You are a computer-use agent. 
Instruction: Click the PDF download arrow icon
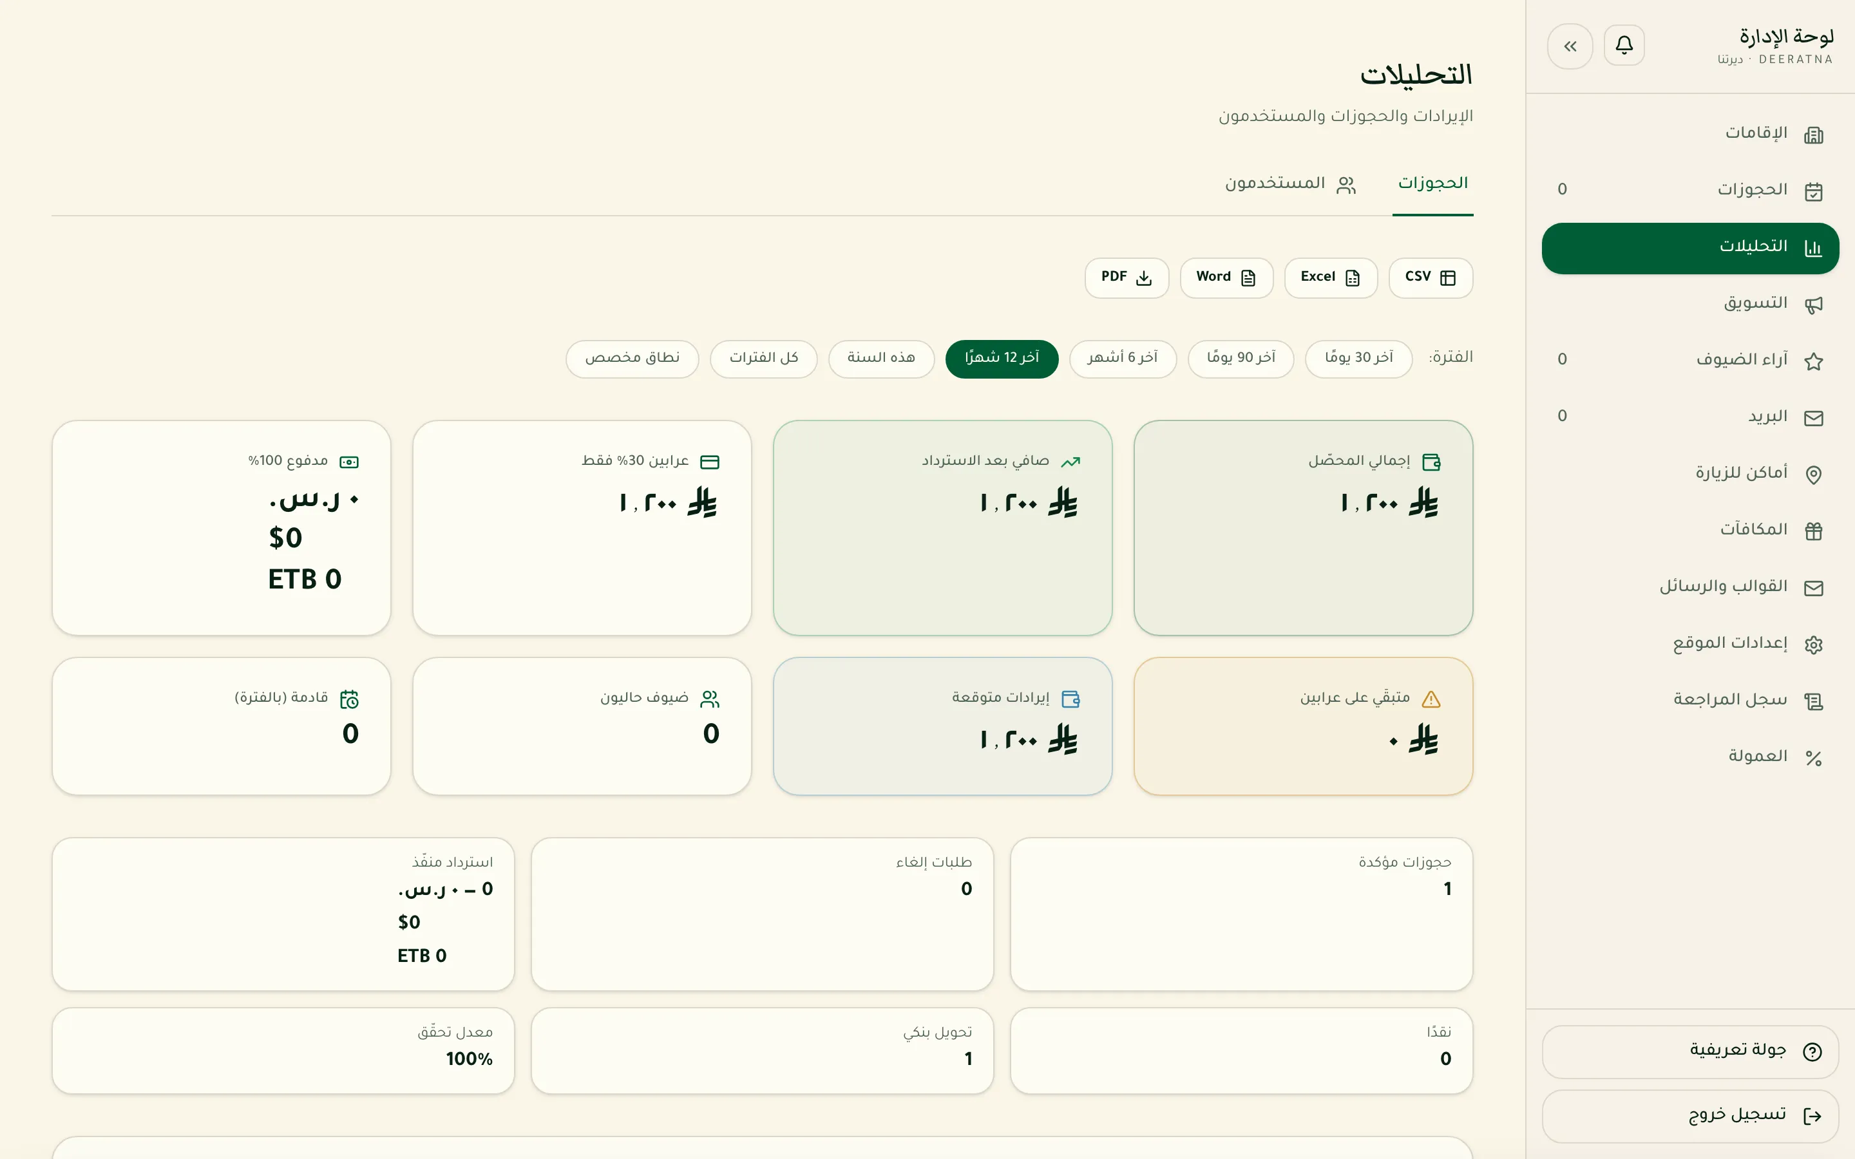click(1144, 278)
